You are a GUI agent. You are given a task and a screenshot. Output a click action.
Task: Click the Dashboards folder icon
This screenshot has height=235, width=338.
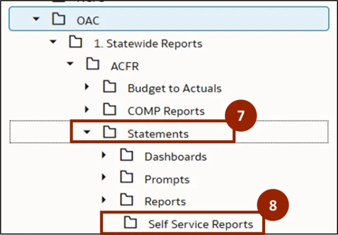126,155
